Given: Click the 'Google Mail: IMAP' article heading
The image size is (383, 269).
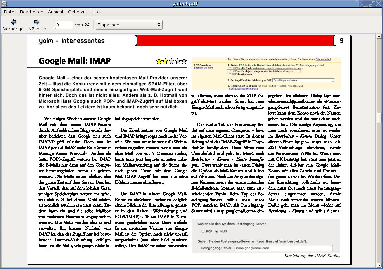Looking at the screenshot, I should (x=75, y=61).
